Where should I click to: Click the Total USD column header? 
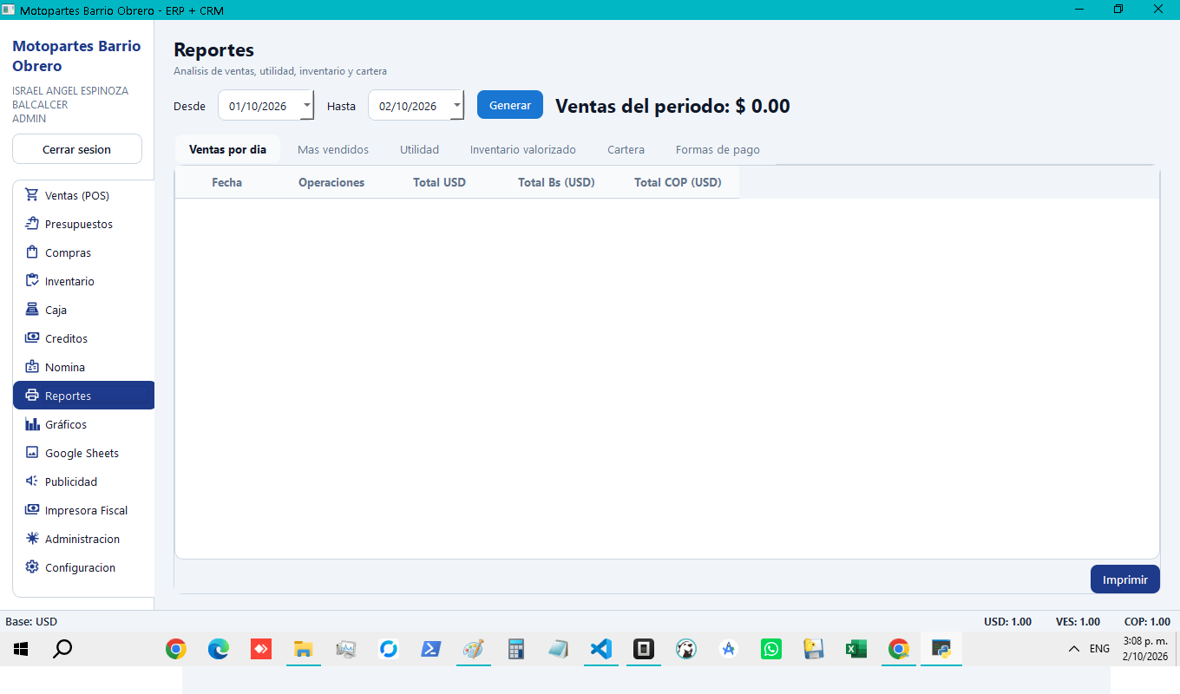(440, 182)
